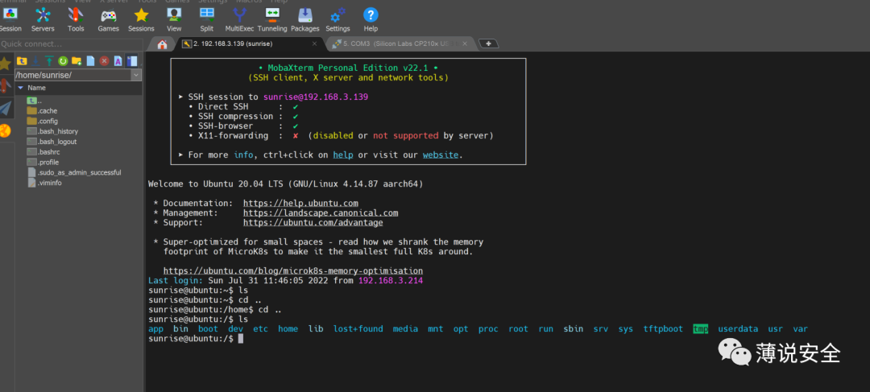The width and height of the screenshot is (870, 392).
Task: Refresh the SFTP folder with green icon
Action: click(x=63, y=61)
